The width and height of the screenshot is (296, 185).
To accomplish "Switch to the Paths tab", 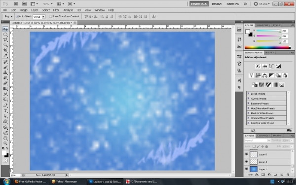I will tap(277, 136).
